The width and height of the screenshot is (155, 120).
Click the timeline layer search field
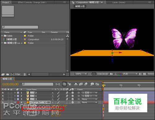38,84
